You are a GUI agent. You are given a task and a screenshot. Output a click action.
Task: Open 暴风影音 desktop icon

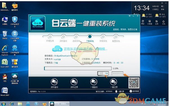pos(15,63)
